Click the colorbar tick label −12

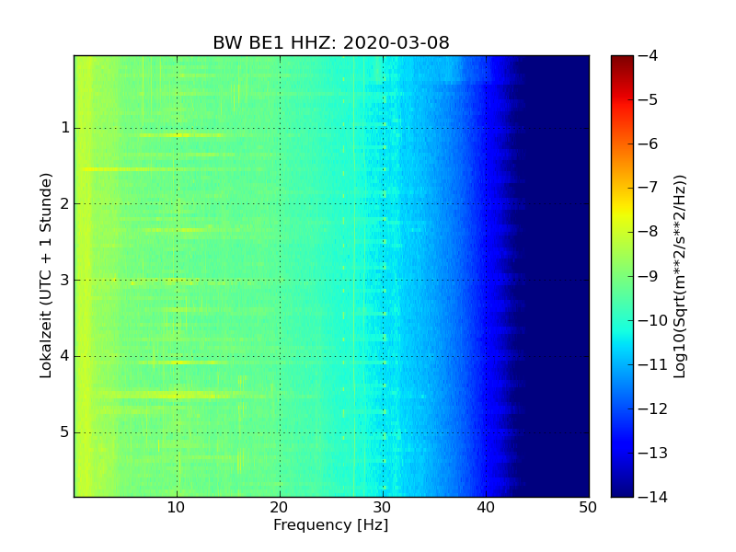(653, 408)
